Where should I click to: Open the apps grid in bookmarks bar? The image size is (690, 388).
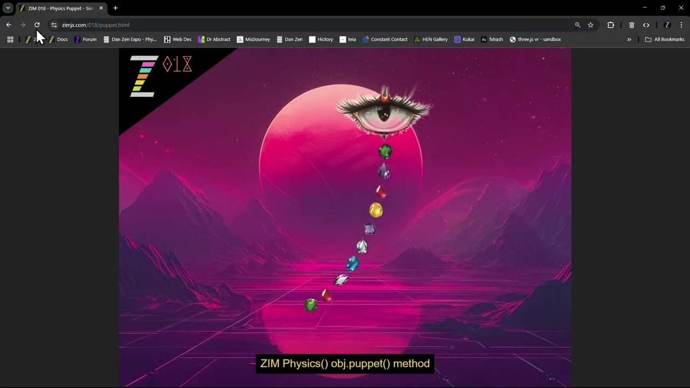[x=10, y=39]
